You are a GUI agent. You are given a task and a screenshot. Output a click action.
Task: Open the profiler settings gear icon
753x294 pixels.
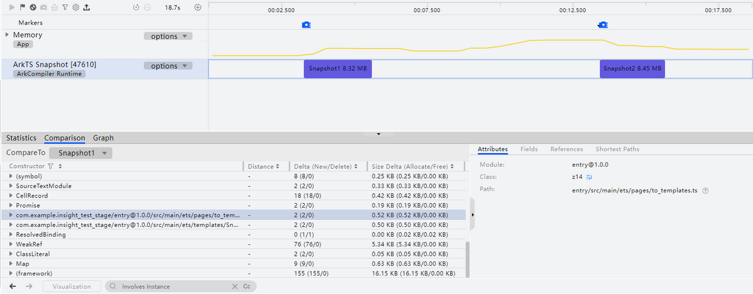pos(75,8)
